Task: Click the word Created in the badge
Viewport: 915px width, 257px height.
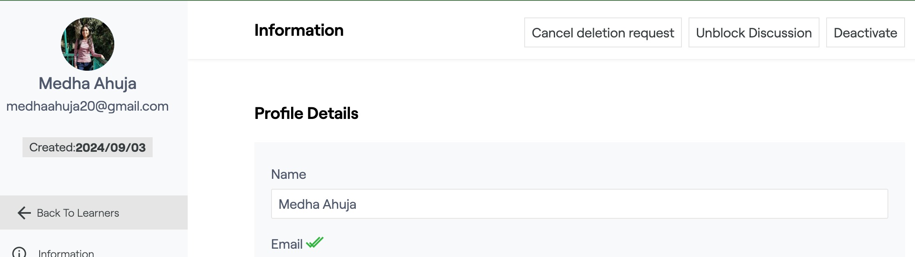Action: [51, 148]
